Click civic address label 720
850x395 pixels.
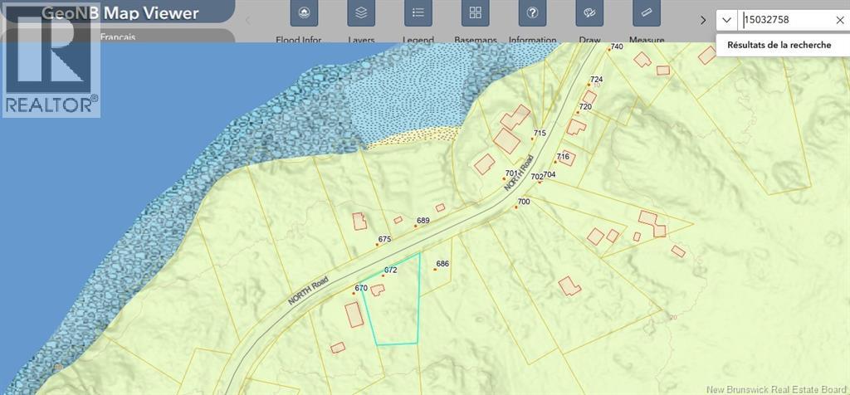pyautogui.click(x=585, y=107)
